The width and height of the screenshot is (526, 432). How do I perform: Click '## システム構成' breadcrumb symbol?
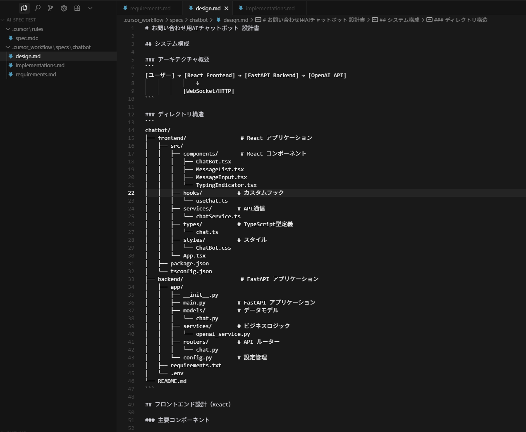click(399, 20)
